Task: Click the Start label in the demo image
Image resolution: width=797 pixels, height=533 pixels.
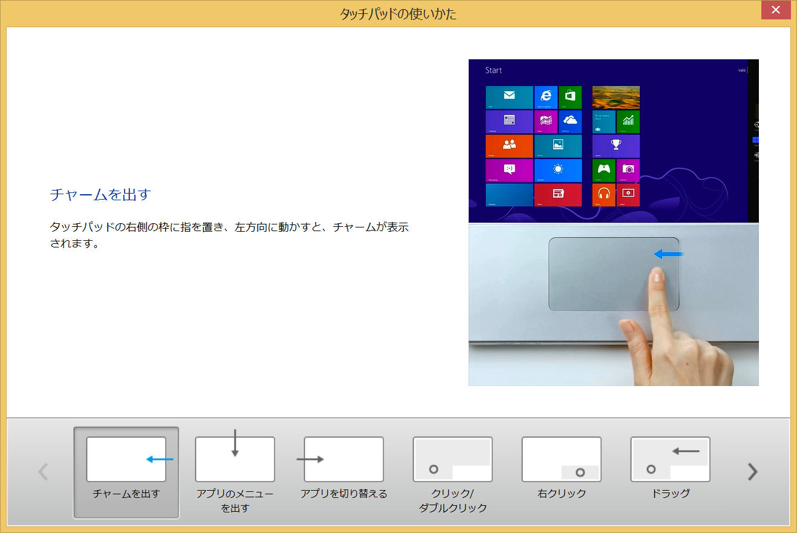Action: pos(493,70)
